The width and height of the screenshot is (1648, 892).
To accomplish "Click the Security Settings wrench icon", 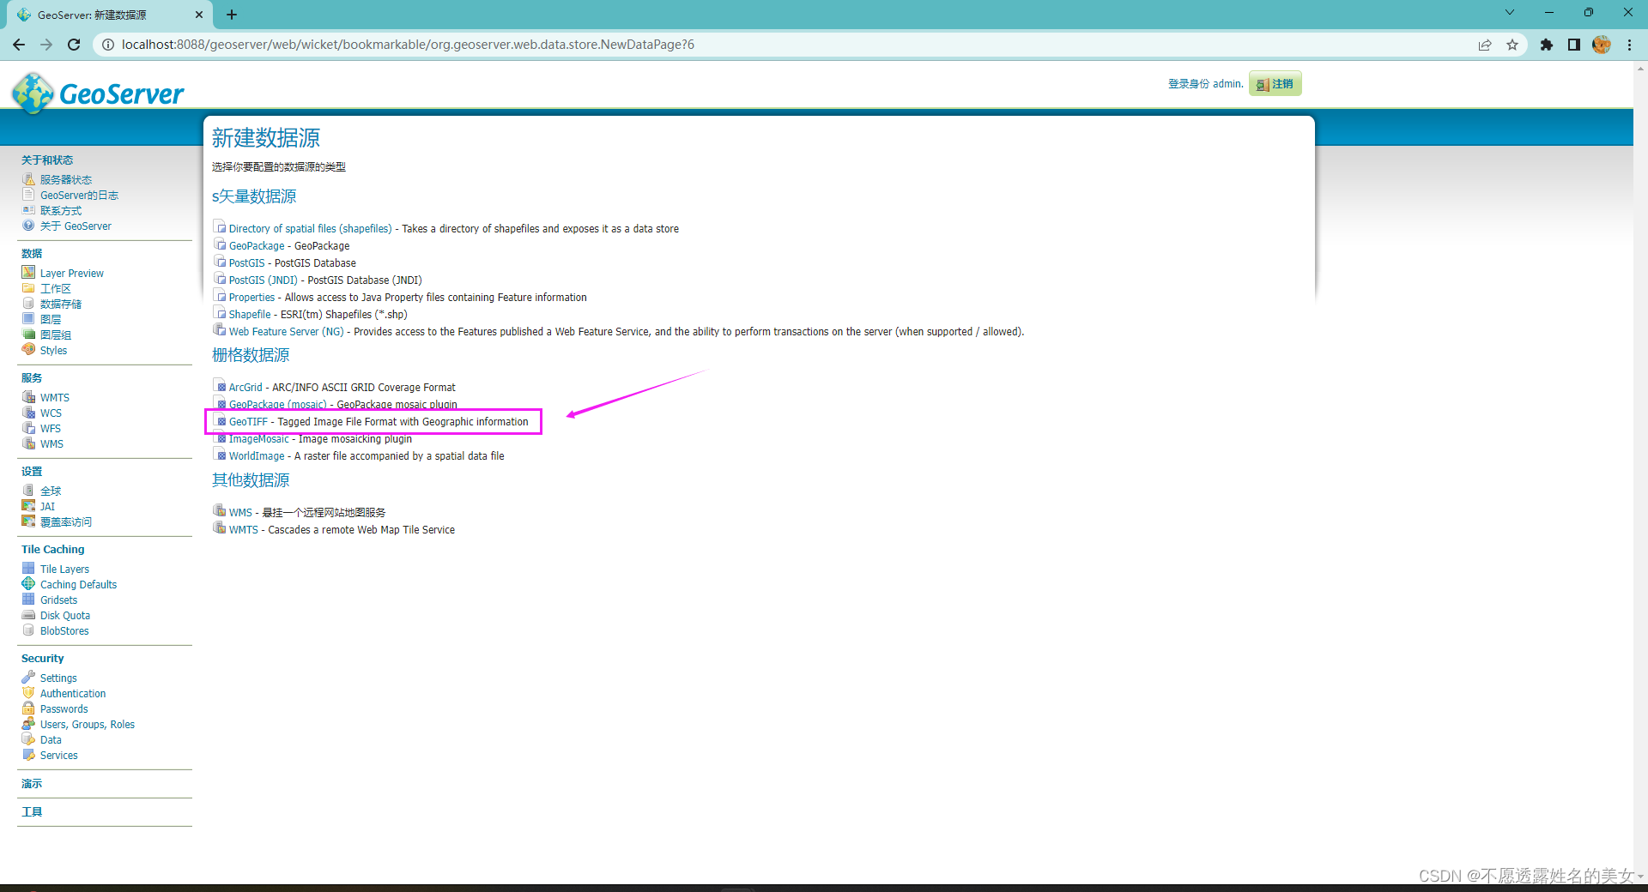I will pos(28,678).
